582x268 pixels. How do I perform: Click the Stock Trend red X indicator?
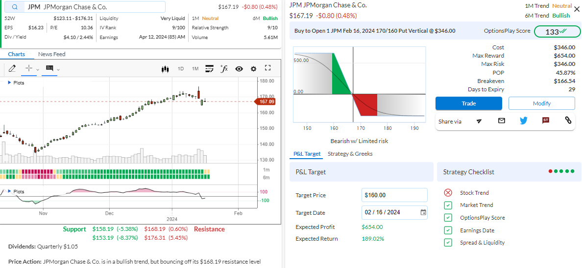(x=448, y=193)
